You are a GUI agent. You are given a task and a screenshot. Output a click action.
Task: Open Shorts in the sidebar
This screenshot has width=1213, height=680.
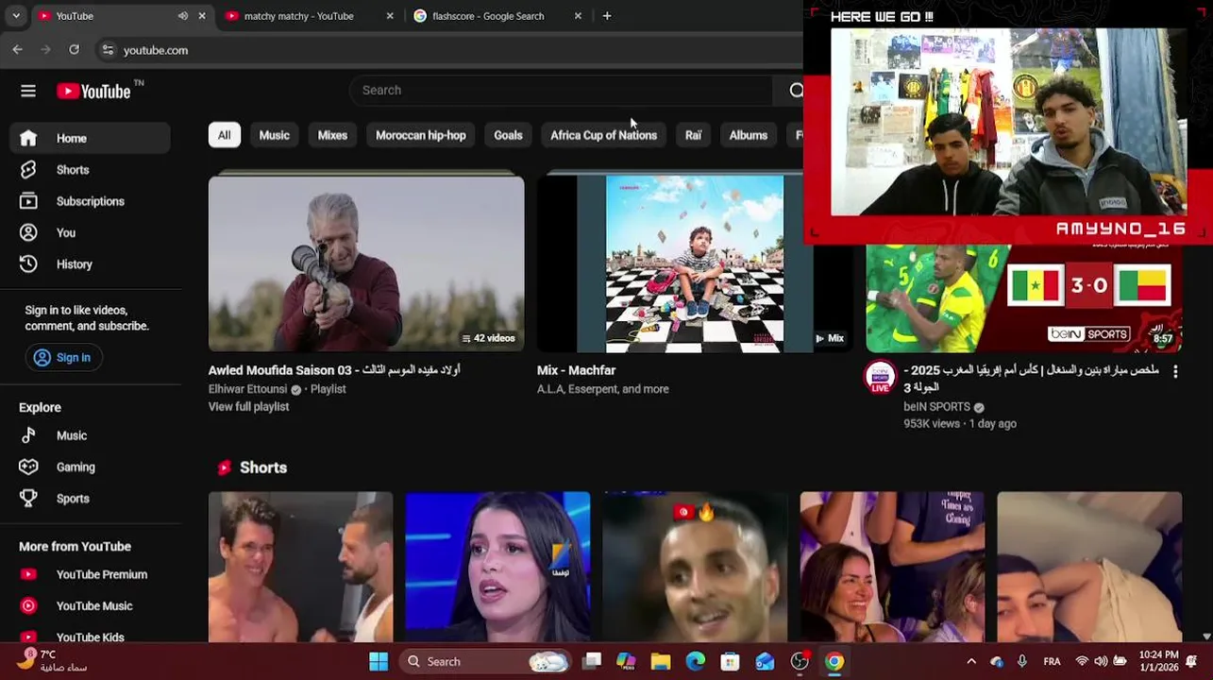tap(91, 170)
